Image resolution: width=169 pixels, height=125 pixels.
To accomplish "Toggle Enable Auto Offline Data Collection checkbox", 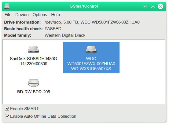I will click(7, 116).
